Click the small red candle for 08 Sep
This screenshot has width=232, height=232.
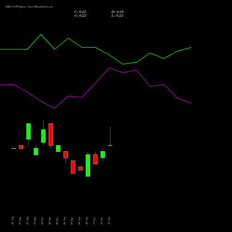click(x=80, y=168)
